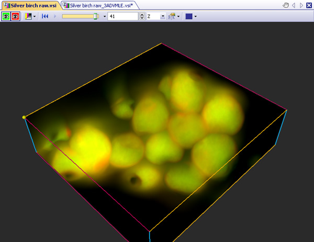This screenshot has width=314, height=242.
Task: Click the color mode icon in toolbar
Action: click(x=28, y=16)
